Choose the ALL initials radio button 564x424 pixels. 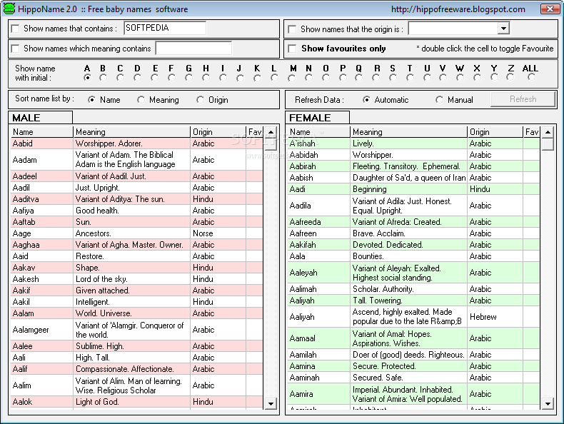point(531,77)
